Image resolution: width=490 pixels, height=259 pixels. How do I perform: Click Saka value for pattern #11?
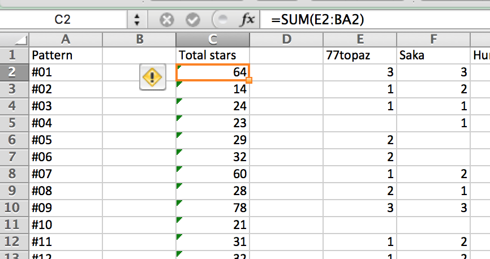tap(433, 241)
